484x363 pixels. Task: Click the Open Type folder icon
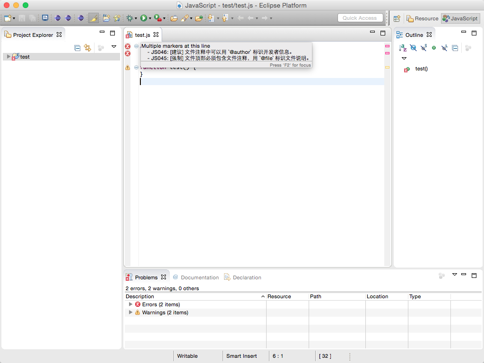click(x=174, y=18)
